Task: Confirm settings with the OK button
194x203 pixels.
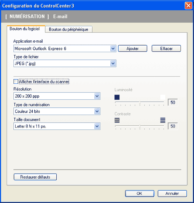Action: (x=140, y=193)
